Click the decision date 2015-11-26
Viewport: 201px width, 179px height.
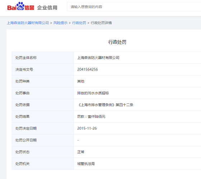(87, 128)
